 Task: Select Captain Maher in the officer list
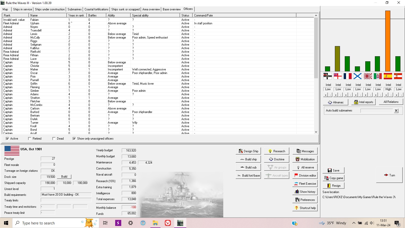tap(158, 69)
